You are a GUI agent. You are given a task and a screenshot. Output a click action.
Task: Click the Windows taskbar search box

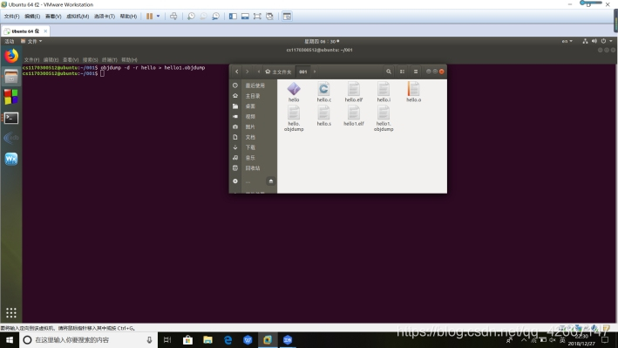(x=88, y=340)
